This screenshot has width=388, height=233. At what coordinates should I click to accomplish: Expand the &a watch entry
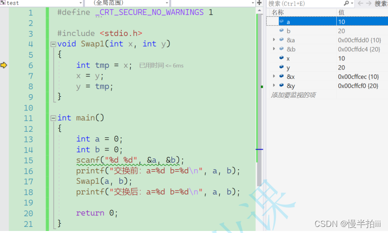click(x=274, y=40)
